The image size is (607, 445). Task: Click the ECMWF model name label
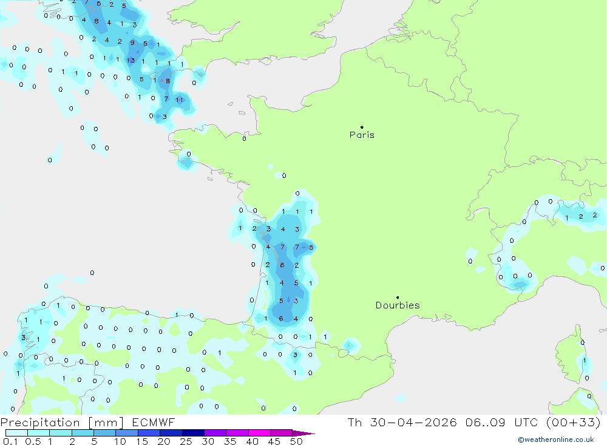pyautogui.click(x=154, y=422)
